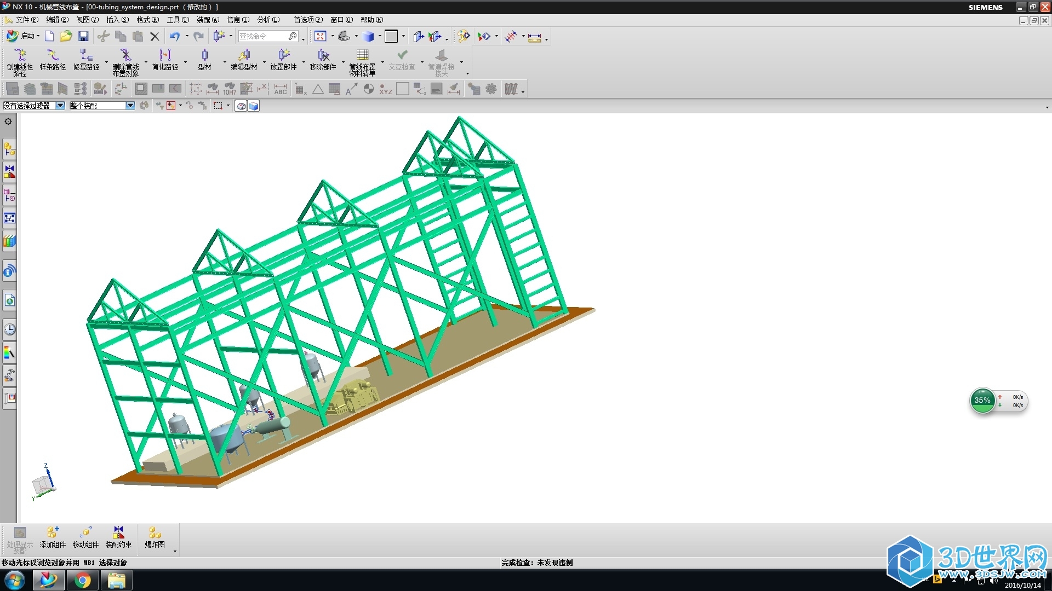The width and height of the screenshot is (1052, 591).
Task: Select the Create Linear Path tool (创建线性路径)
Action: tap(20, 62)
